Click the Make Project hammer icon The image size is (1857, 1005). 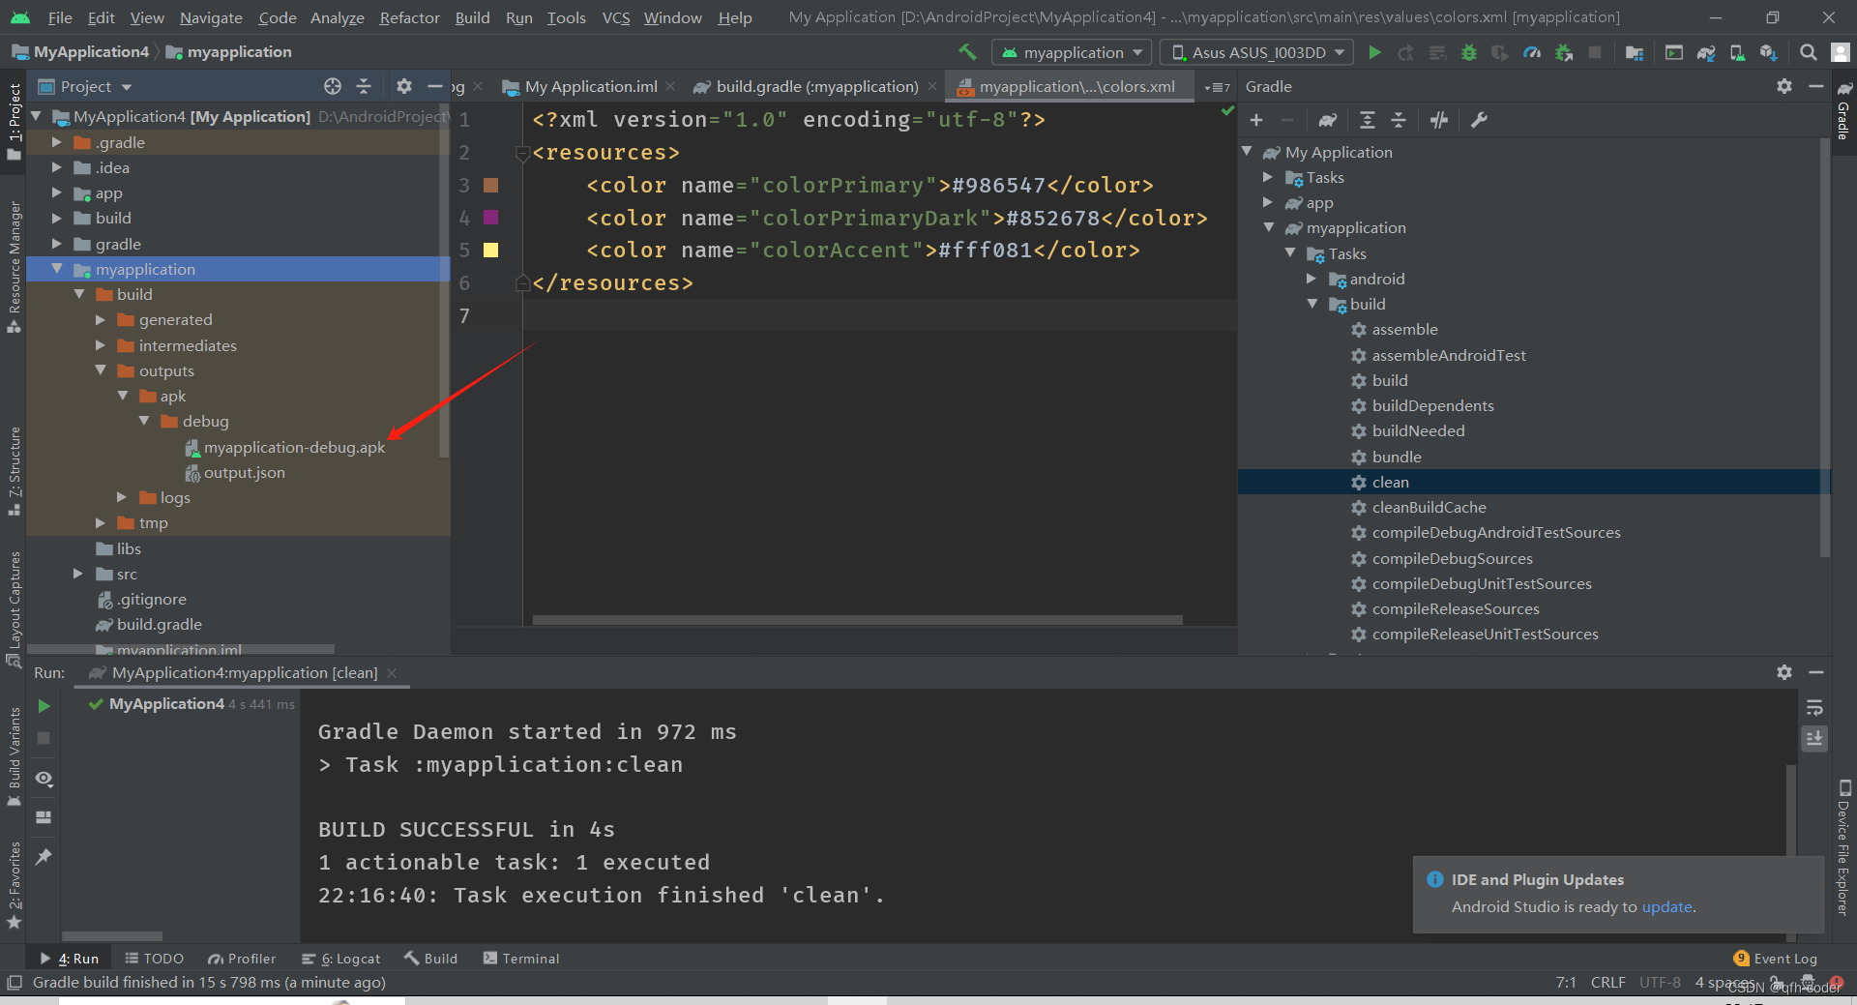(966, 52)
